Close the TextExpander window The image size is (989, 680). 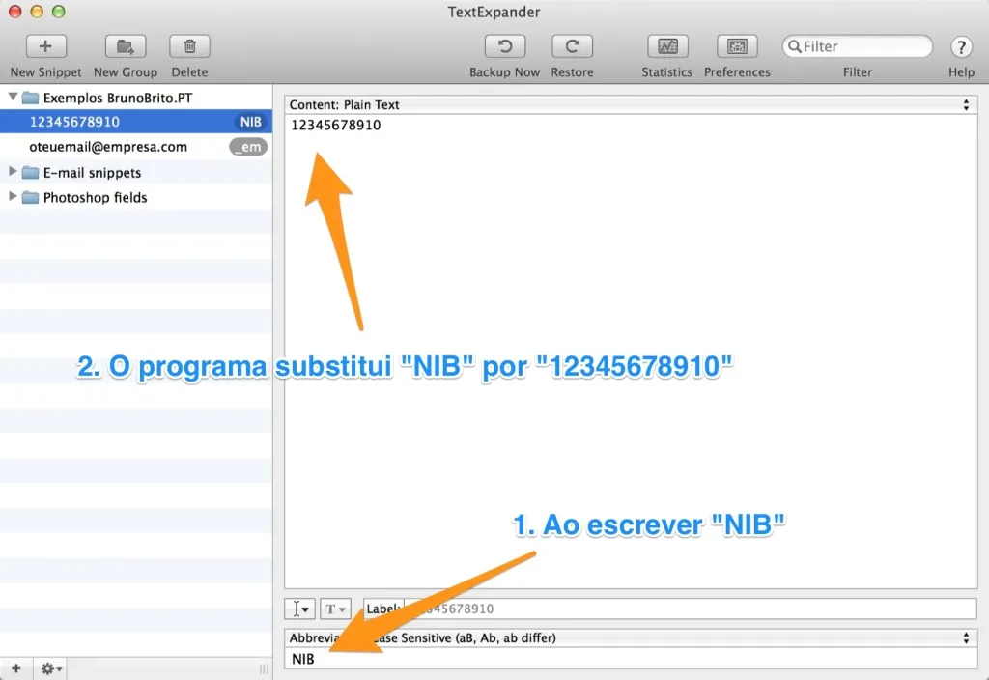(15, 12)
